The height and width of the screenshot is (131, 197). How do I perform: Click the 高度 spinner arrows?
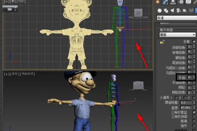(194, 108)
